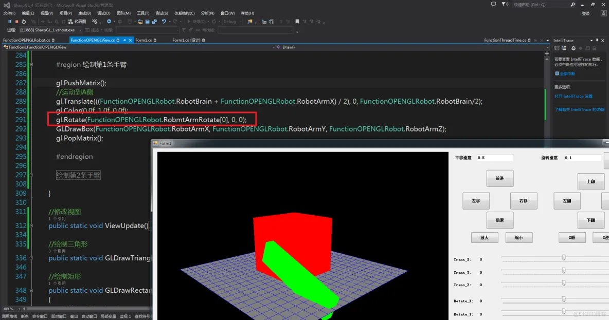Click the split editor icon above the scrollbar
The width and height of the screenshot is (609, 320).
[x=547, y=53]
